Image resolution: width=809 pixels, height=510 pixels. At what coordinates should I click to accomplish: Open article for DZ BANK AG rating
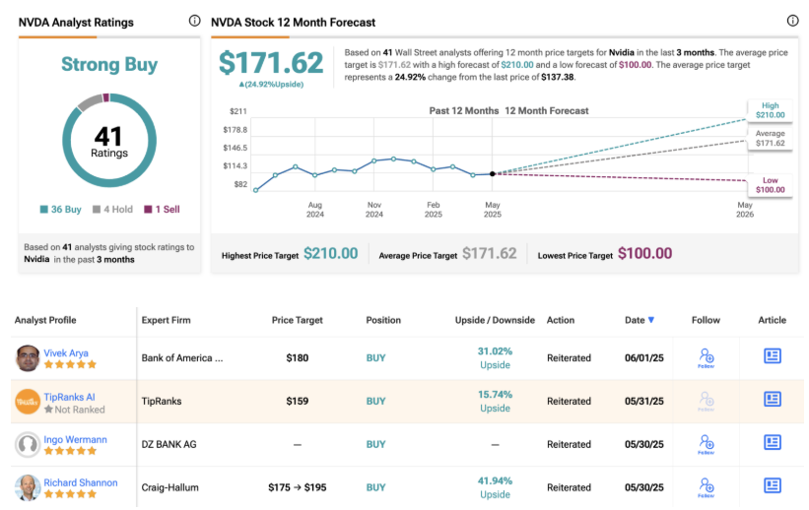click(x=772, y=442)
